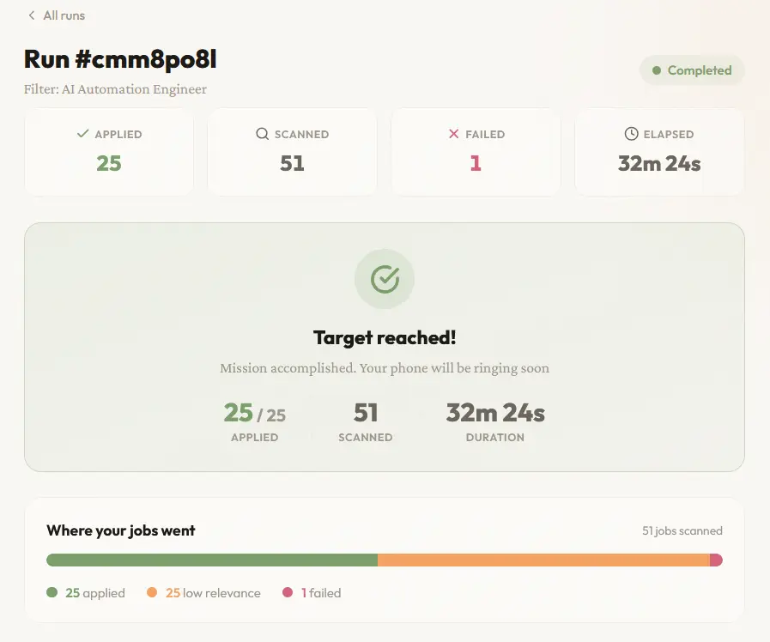
Task: Open the Failed 1 stat card
Action: 476,152
